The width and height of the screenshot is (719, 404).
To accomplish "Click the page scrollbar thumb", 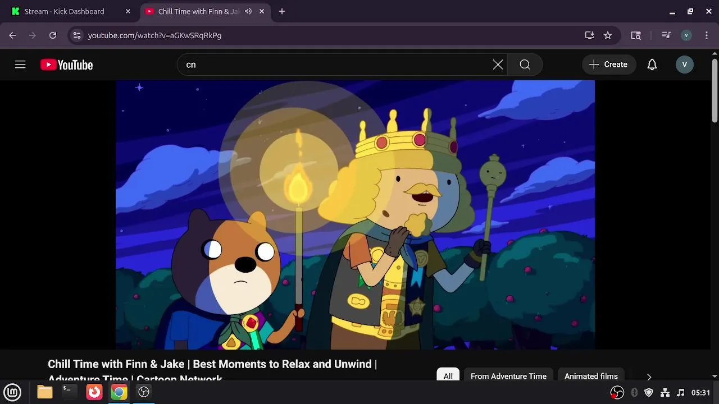I will tap(715, 90).
